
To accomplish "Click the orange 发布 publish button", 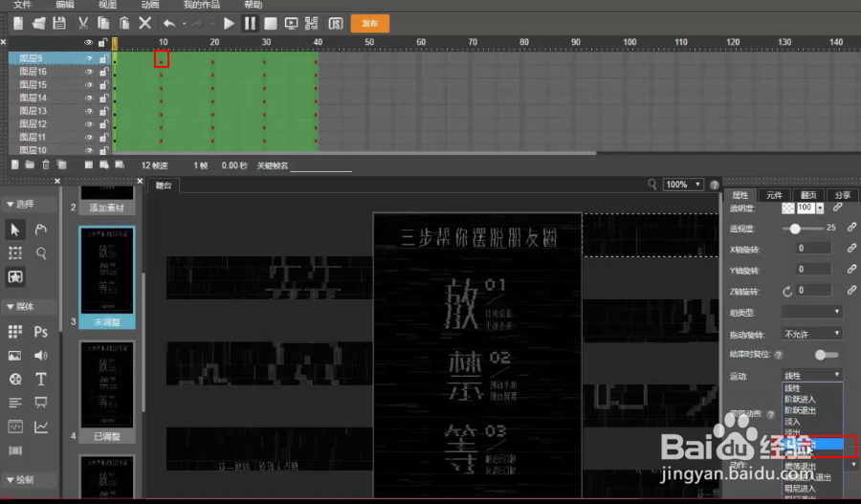I will click(370, 24).
